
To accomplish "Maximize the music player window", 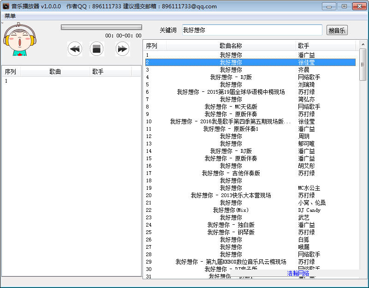I will (344, 6).
